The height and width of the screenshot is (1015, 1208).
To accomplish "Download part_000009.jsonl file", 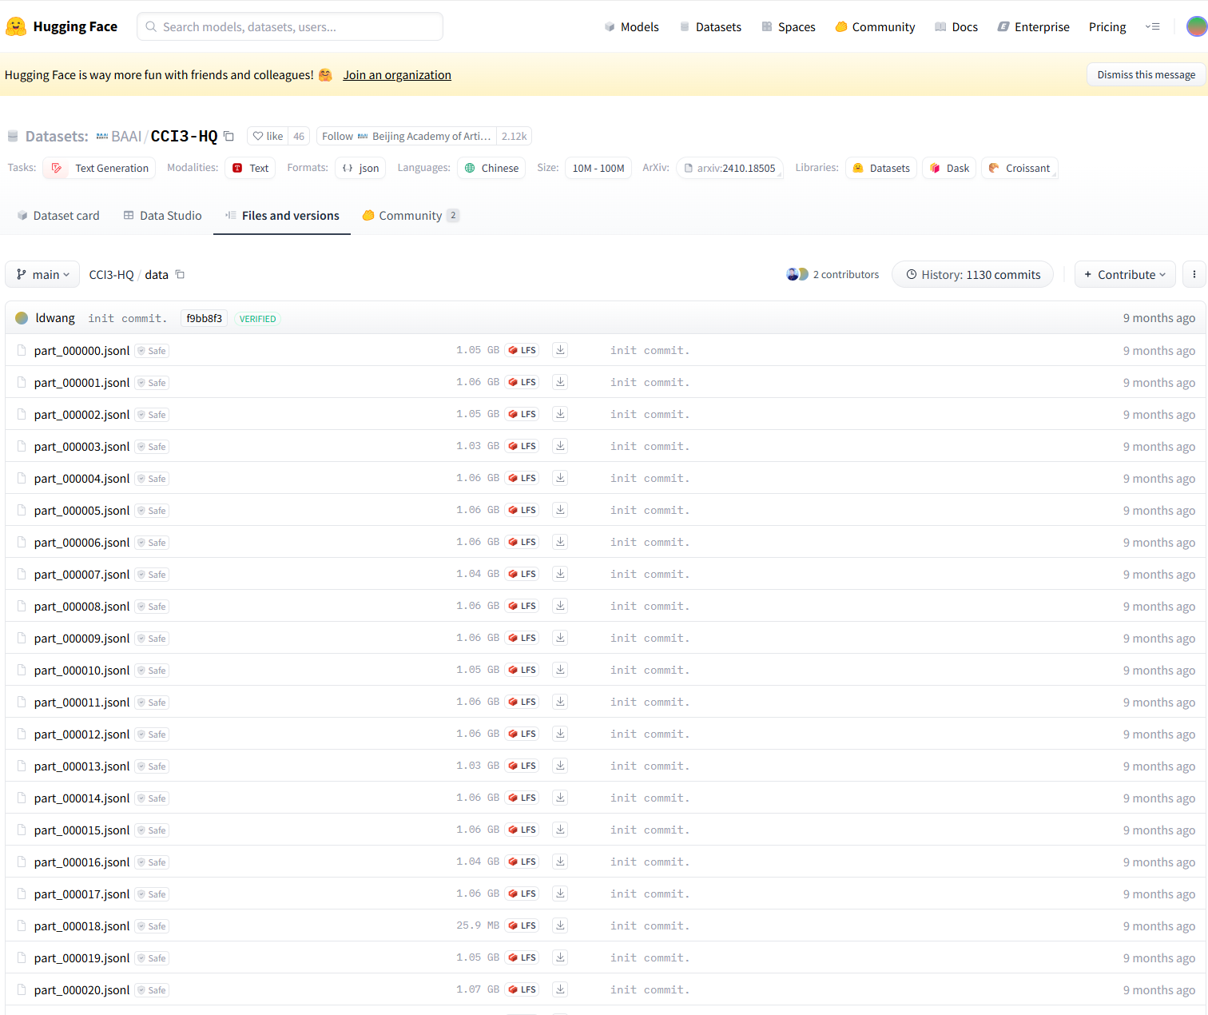I will [561, 638].
